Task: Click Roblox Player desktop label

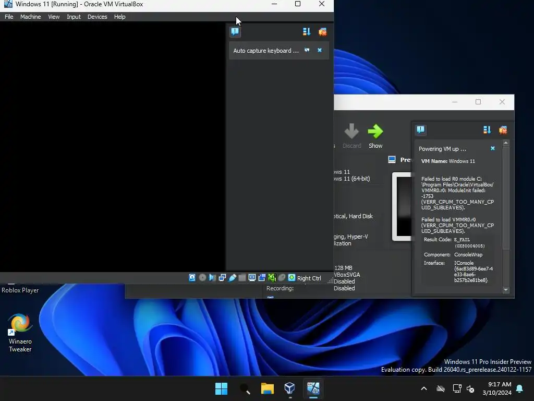Action: point(20,290)
